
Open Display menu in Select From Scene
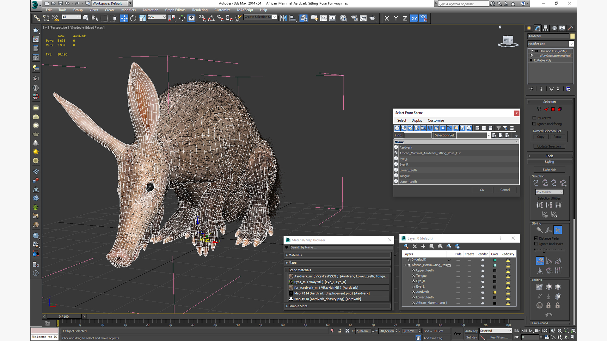[417, 120]
